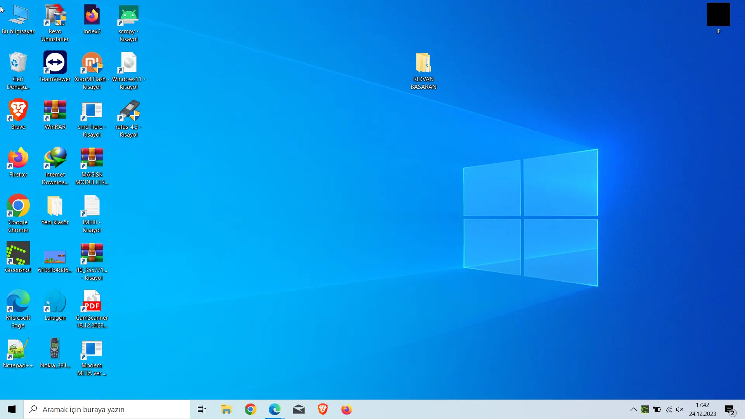
Task: Select the TeamViewer desktop shortcut
Action: point(55,67)
